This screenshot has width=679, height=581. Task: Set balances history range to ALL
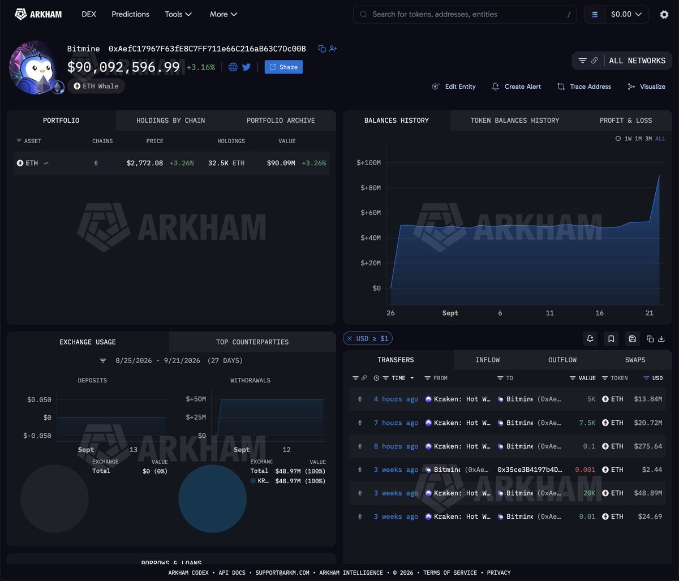click(660, 139)
